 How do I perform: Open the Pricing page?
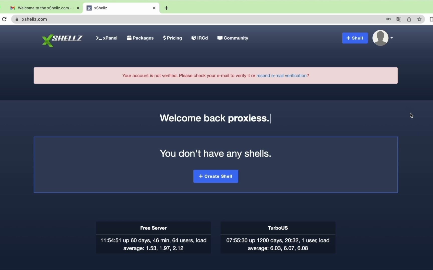[172, 38]
